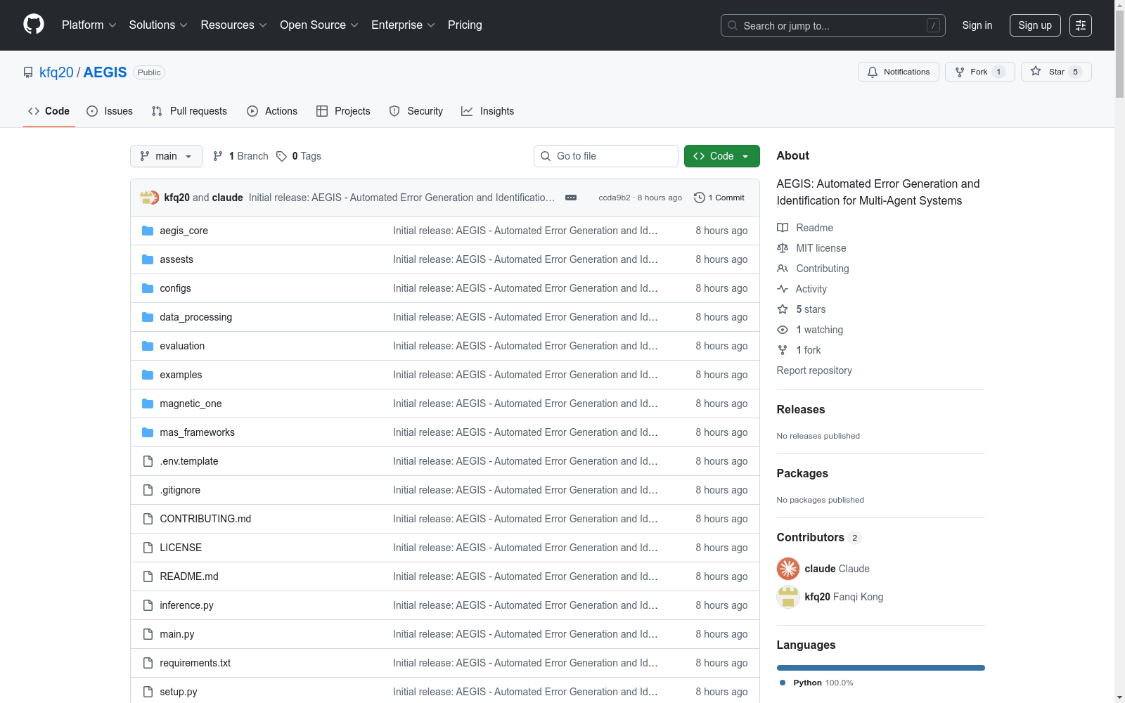Open the GitHub homepage logo

[x=34, y=25]
